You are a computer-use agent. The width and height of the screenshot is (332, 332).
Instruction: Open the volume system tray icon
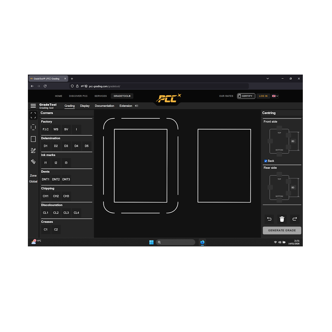[x=280, y=242]
